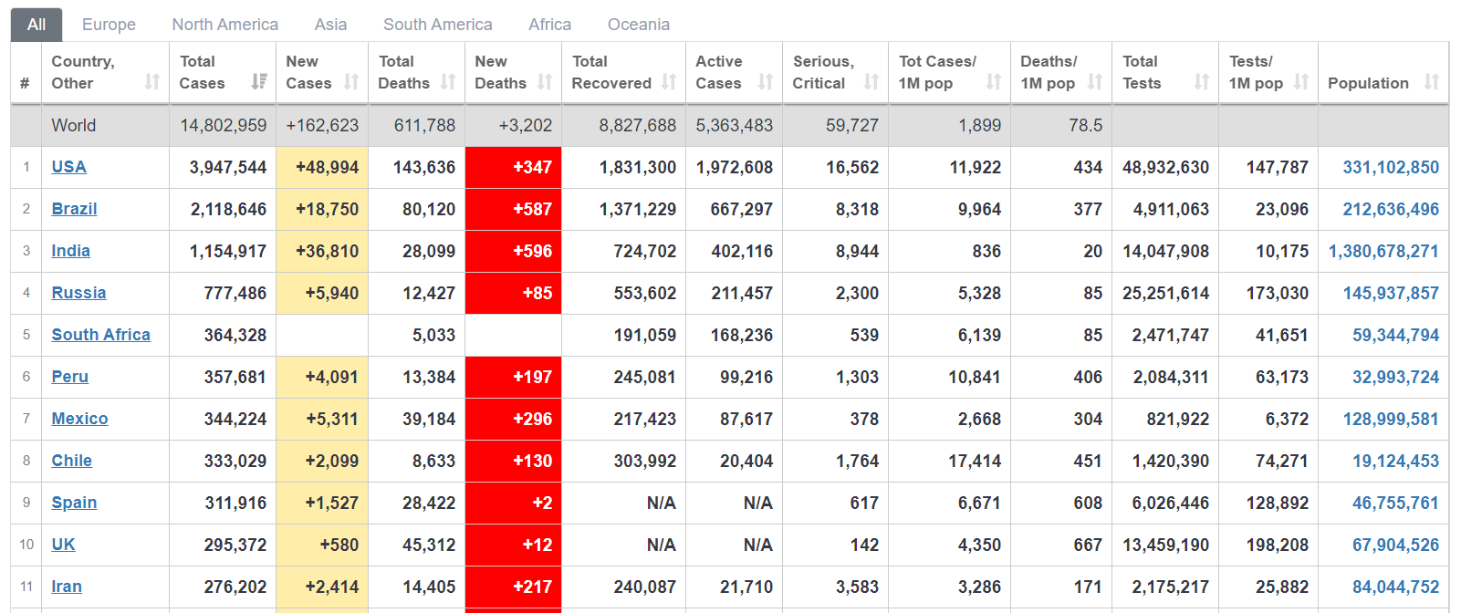Sort by Population column icon
Screen dimensions: 1461x613
pyautogui.click(x=1432, y=82)
